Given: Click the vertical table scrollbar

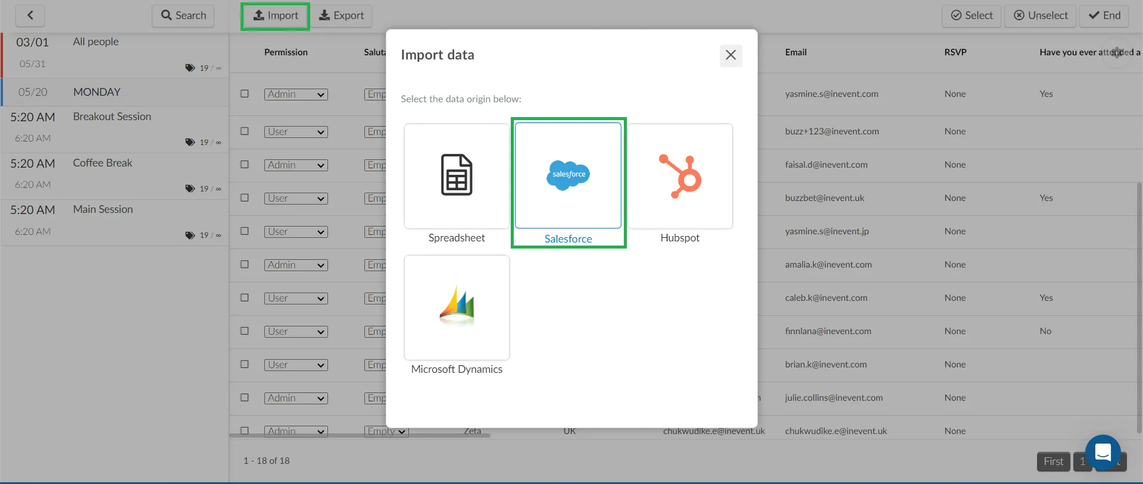Looking at the screenshot, I should pos(1139,307).
